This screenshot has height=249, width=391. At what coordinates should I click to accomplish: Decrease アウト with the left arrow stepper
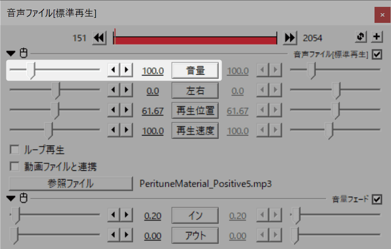point(114,234)
